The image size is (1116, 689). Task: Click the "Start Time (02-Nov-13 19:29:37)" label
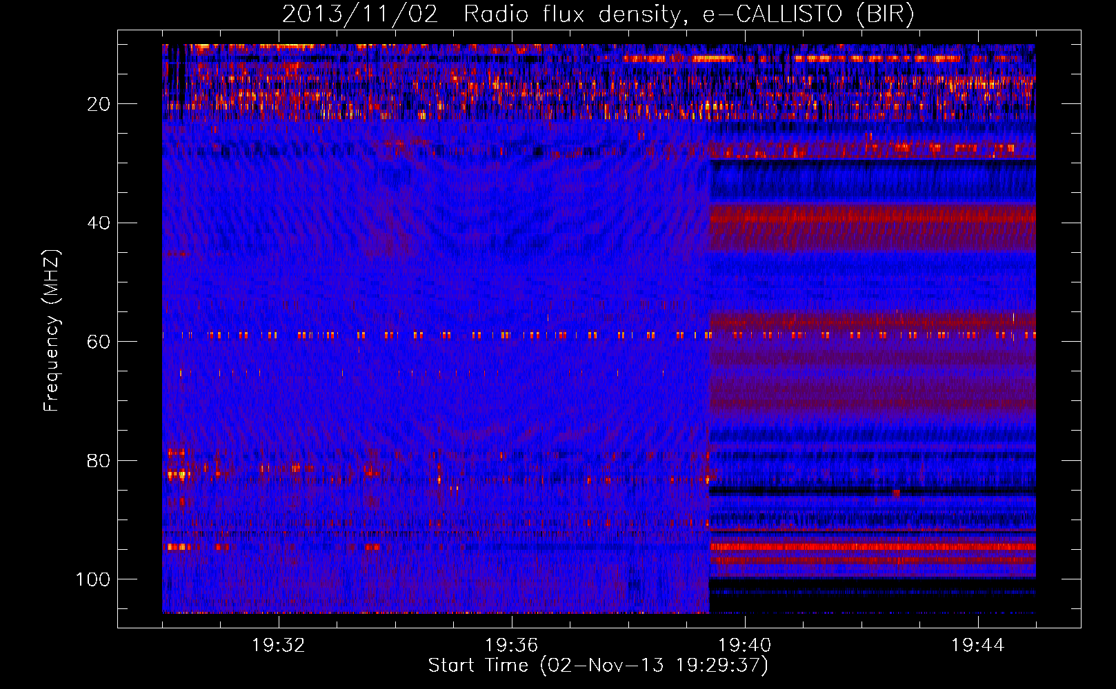[598, 666]
